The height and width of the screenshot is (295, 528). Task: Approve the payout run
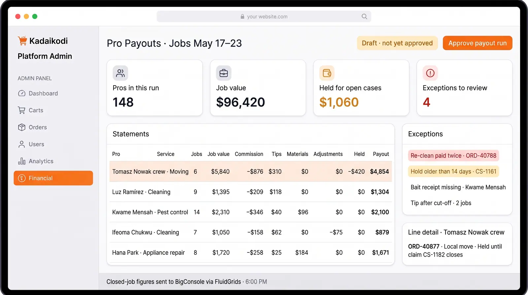[478, 43]
